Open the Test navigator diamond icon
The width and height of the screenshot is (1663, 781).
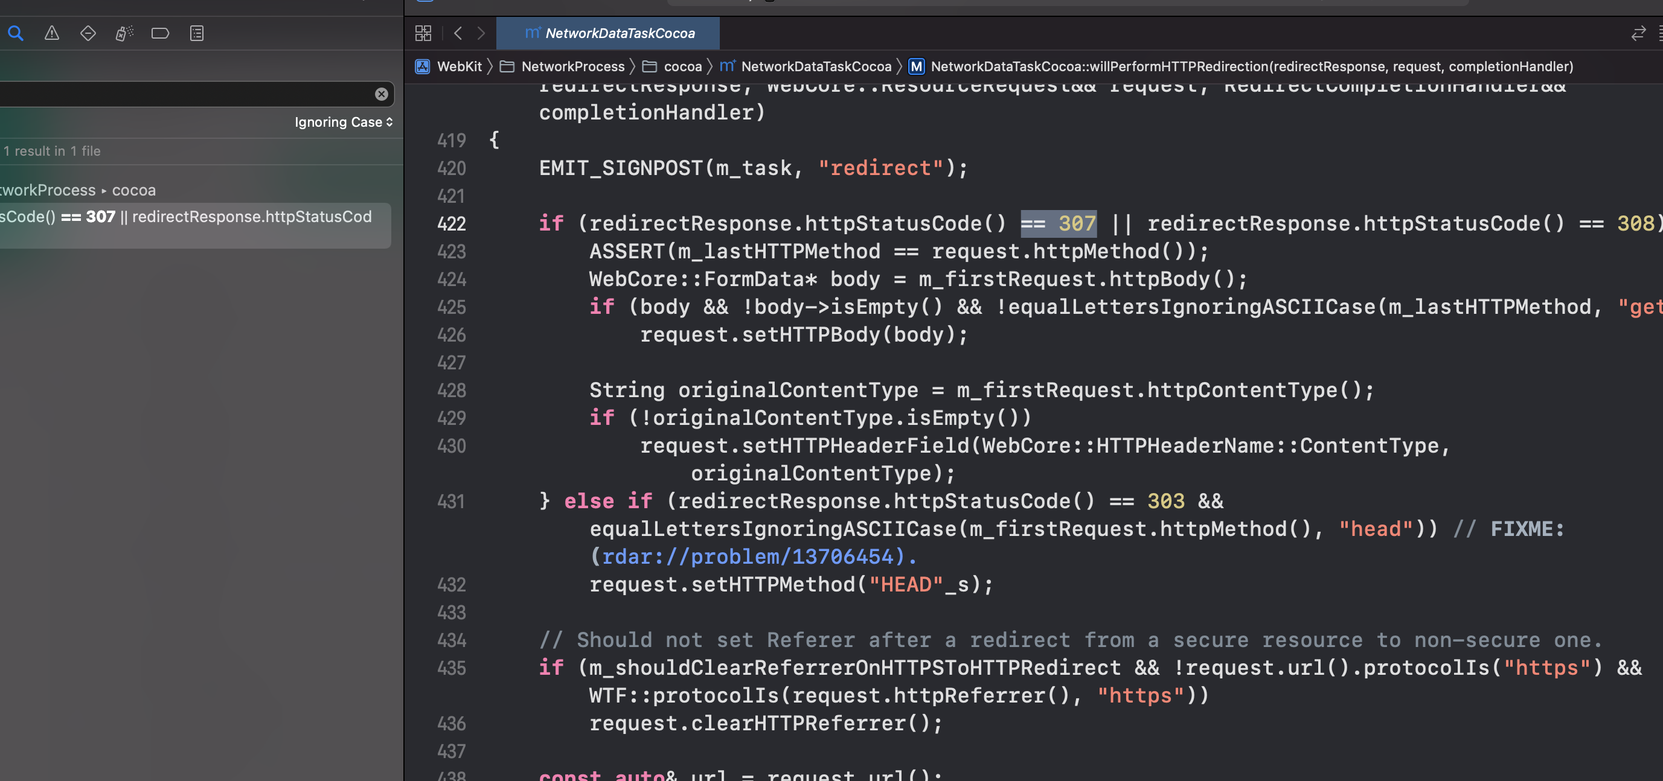88,33
